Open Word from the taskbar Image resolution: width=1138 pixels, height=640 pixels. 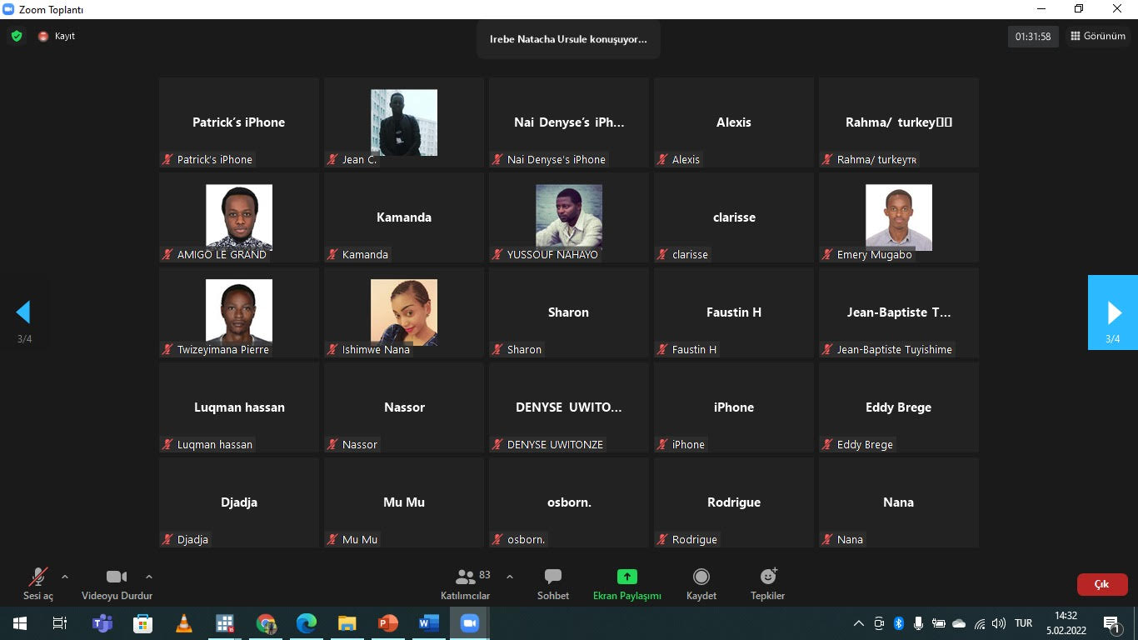[x=429, y=623]
